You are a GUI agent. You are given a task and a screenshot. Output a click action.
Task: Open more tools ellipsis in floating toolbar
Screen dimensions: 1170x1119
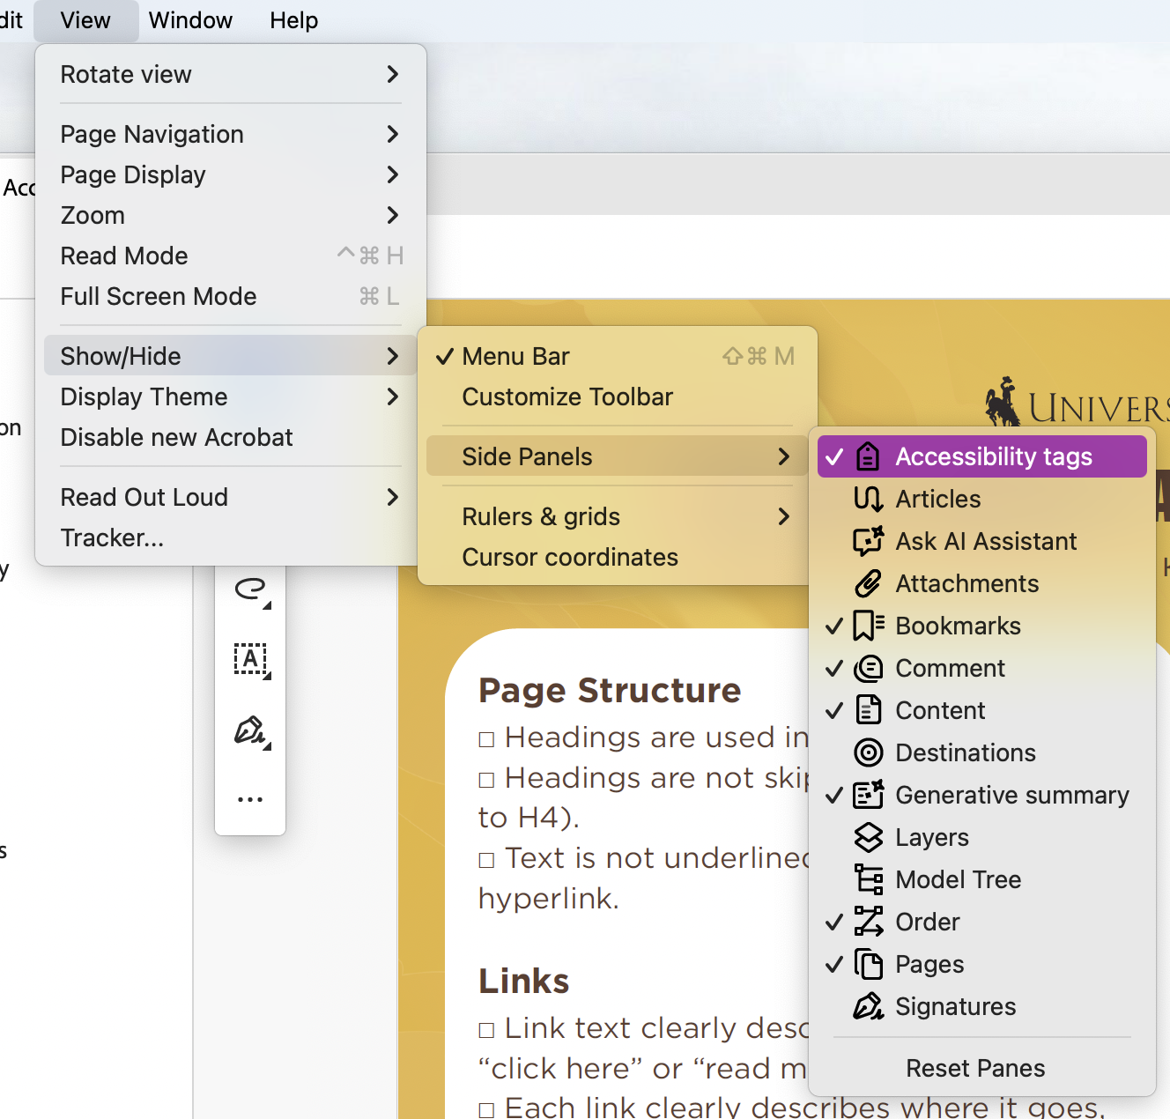250,800
